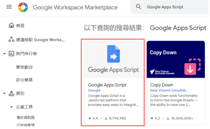
Task: Select the 企業工具 category
Action: 24,107
